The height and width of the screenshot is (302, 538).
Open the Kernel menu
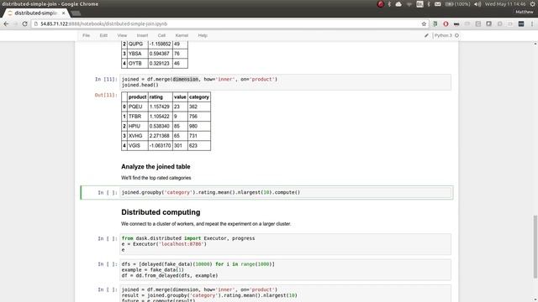[182, 35]
